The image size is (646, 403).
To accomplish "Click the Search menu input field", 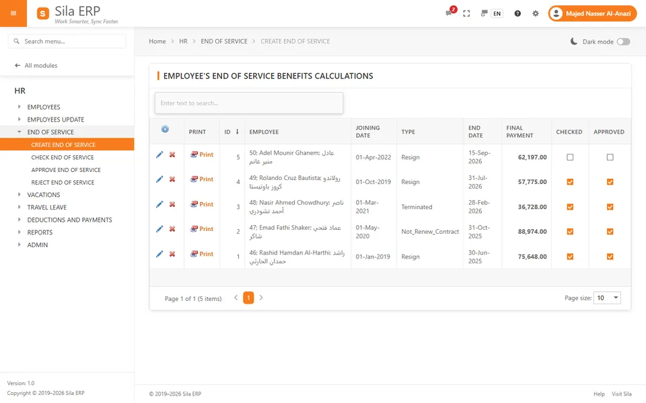I will pyautogui.click(x=67, y=41).
